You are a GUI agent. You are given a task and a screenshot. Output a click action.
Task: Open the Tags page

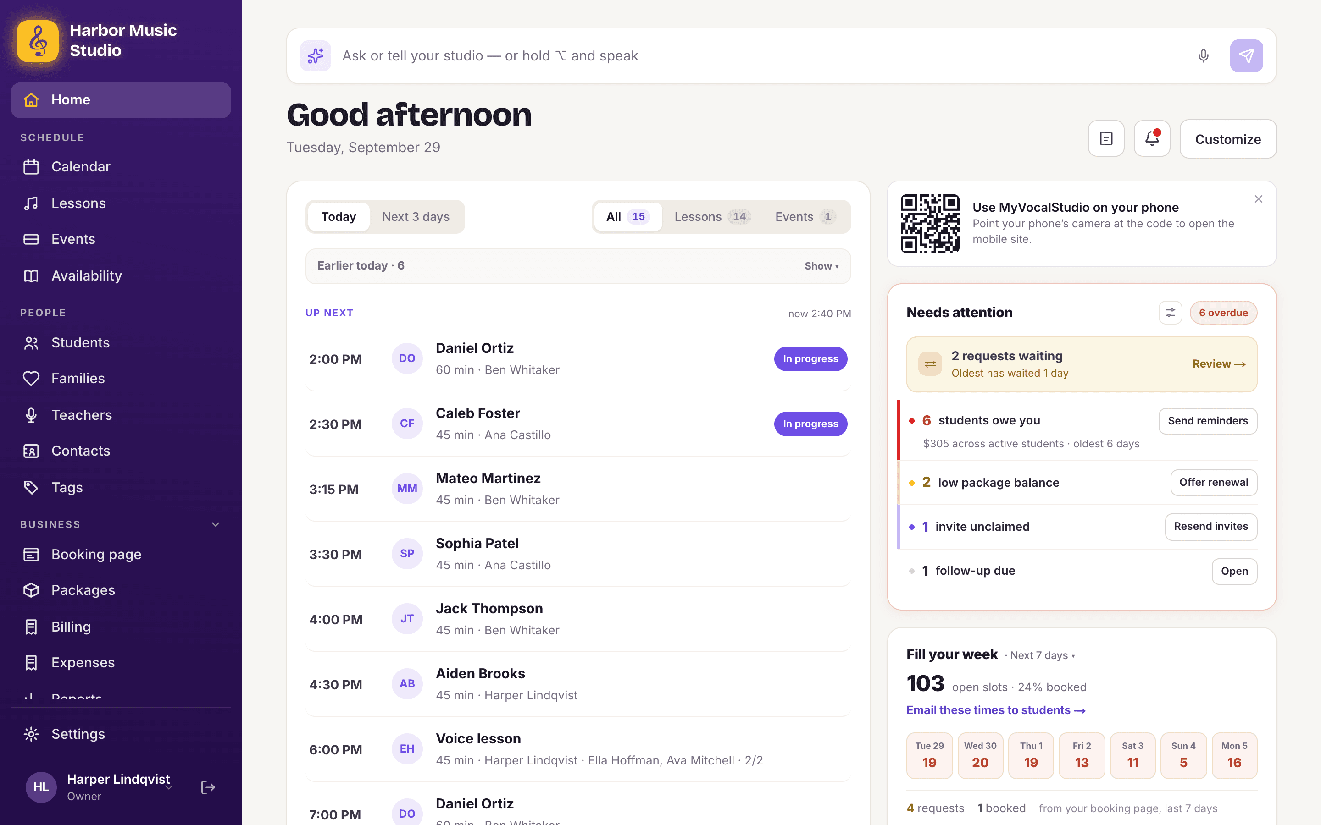pos(121,487)
